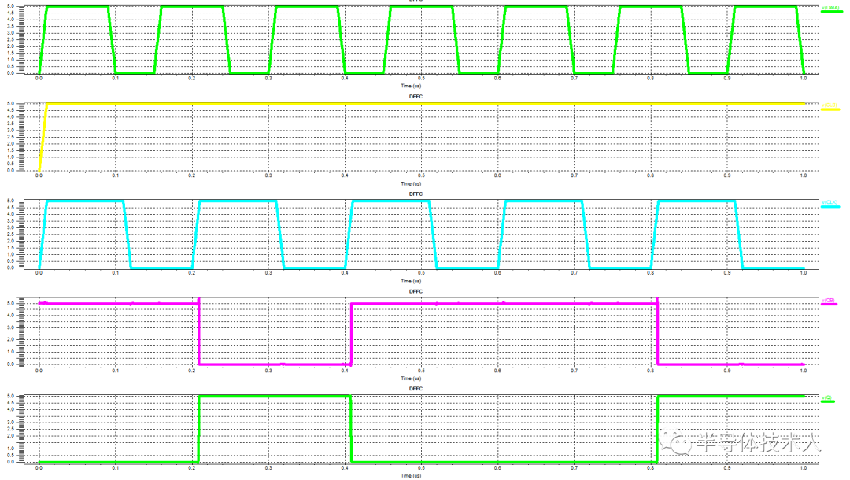Click the Q falling edge near 0.4 us

(x=351, y=430)
